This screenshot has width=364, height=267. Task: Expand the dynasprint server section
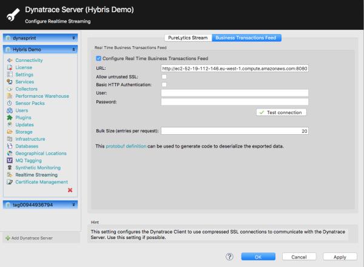73,38
